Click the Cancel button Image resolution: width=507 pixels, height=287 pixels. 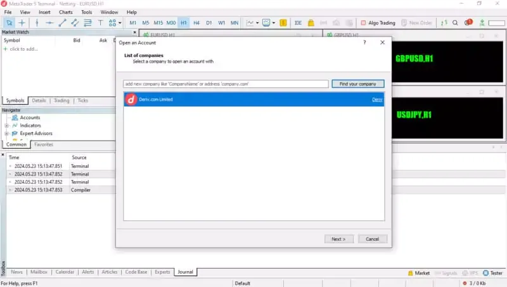click(372, 239)
